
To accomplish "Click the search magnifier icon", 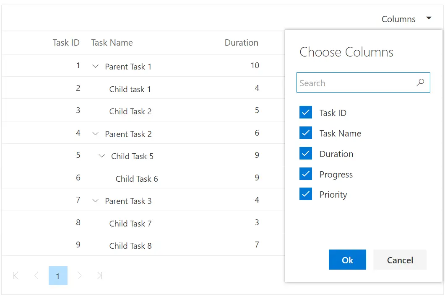I will [x=420, y=82].
